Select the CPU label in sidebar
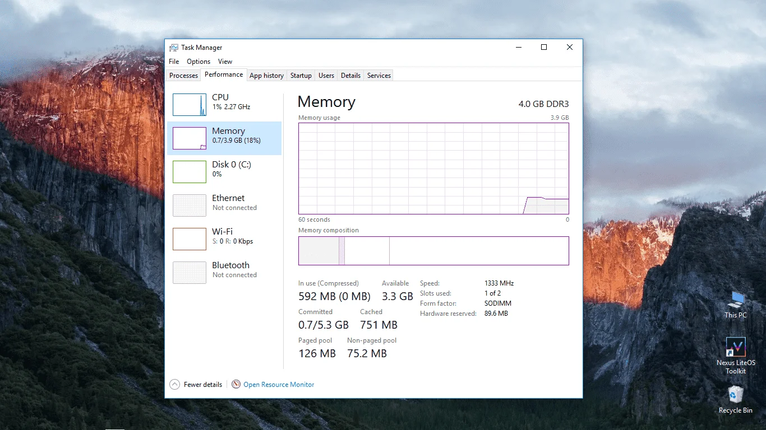 pos(220,97)
